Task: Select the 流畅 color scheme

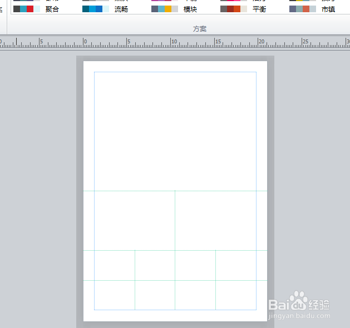Action: pos(105,9)
